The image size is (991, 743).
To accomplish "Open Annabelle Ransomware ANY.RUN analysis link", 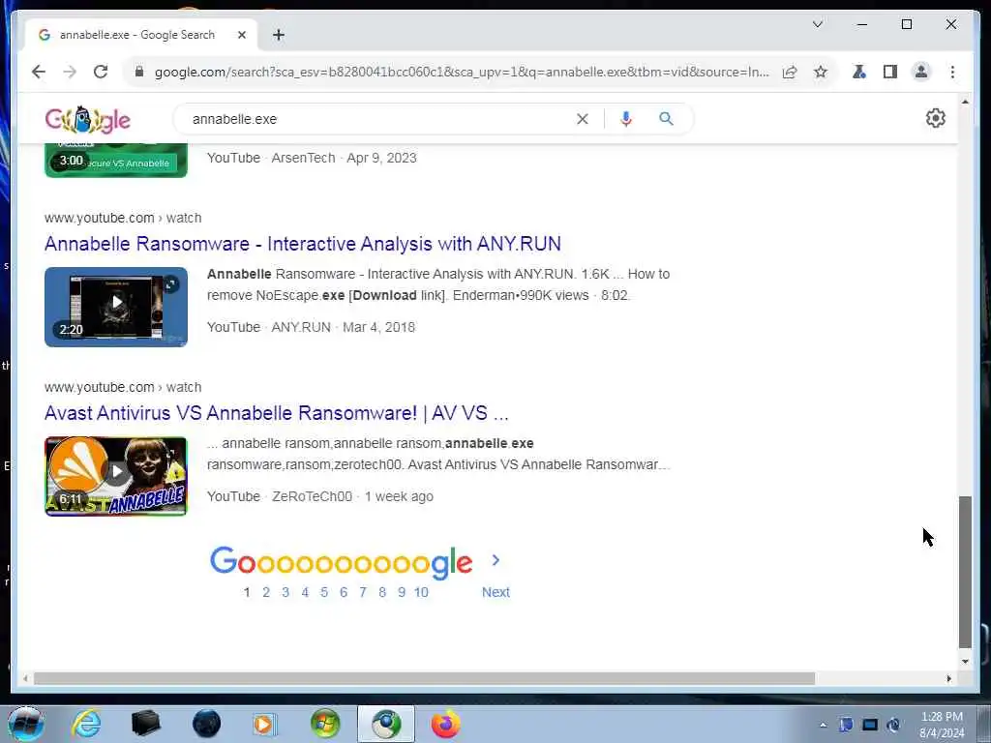I will pyautogui.click(x=303, y=244).
